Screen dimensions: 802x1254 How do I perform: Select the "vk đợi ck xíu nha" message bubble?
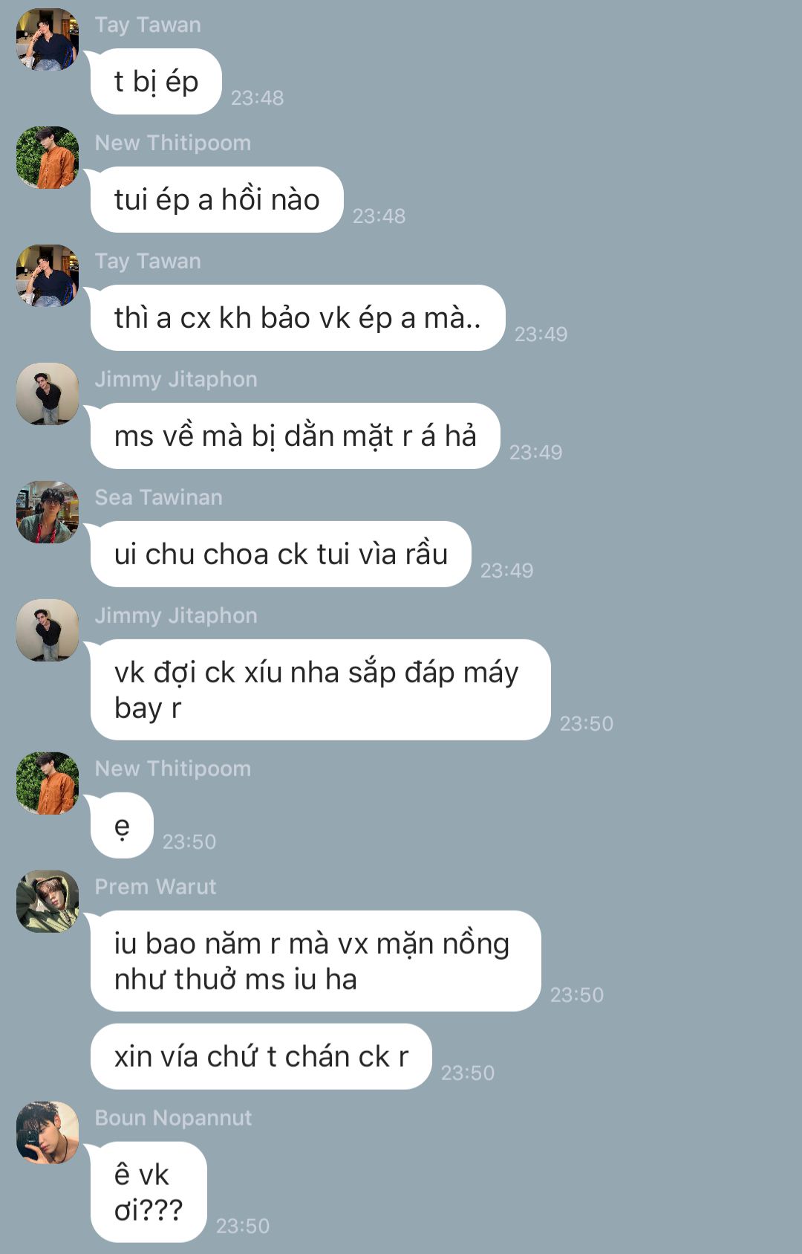(321, 690)
